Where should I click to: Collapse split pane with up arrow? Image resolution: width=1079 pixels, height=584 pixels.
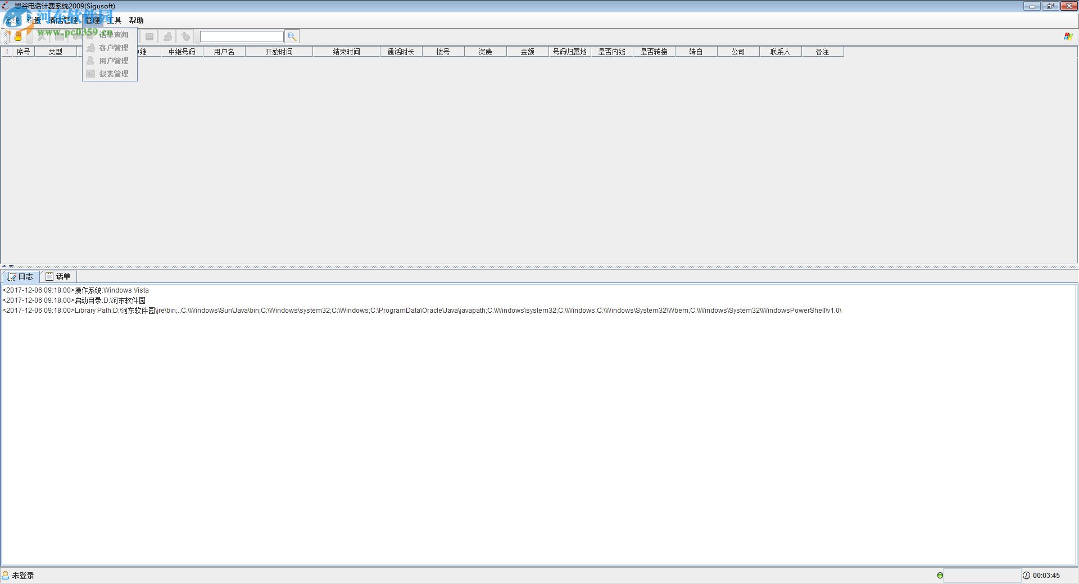pos(4,266)
